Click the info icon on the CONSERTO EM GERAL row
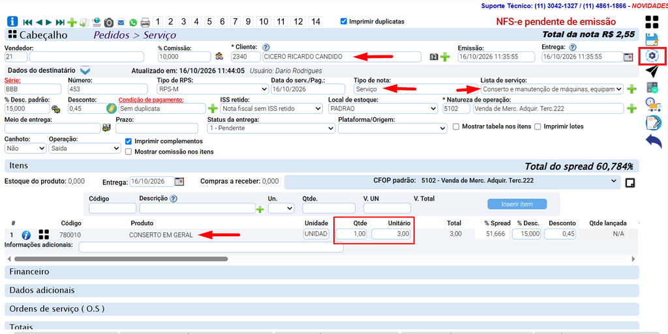The image size is (668, 334). (26, 235)
